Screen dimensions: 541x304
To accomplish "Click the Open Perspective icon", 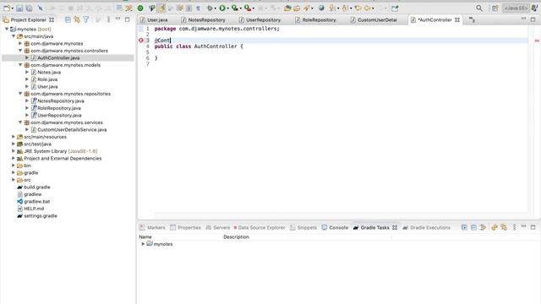I will pyautogui.click(x=495, y=8).
